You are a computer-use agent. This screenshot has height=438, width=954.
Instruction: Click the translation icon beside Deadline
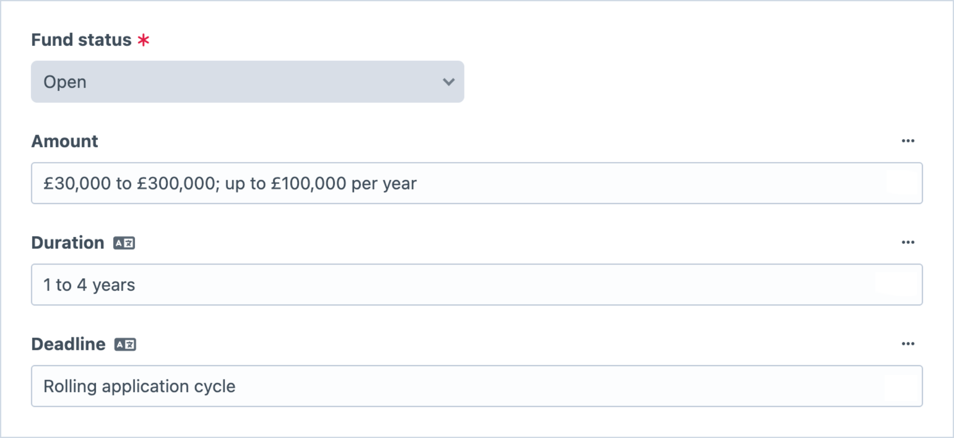(125, 345)
